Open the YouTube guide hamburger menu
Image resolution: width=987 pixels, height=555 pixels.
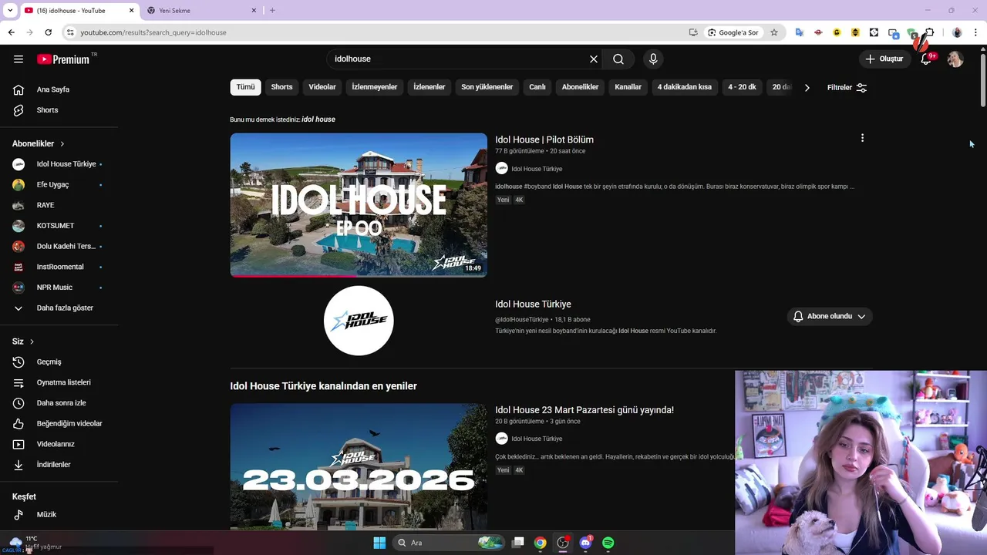pos(19,59)
